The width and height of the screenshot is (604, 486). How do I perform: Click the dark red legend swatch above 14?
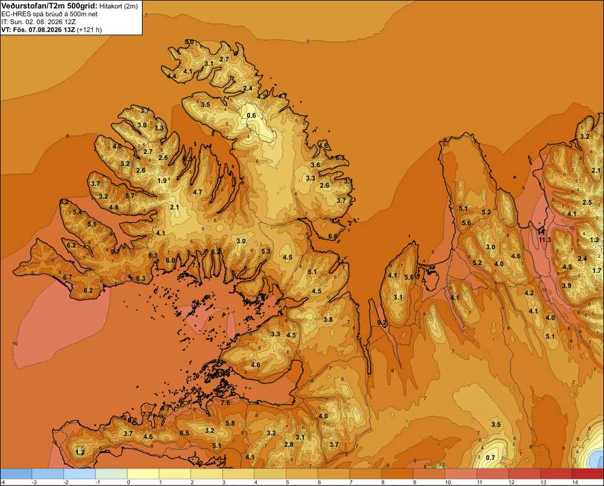[588, 474]
